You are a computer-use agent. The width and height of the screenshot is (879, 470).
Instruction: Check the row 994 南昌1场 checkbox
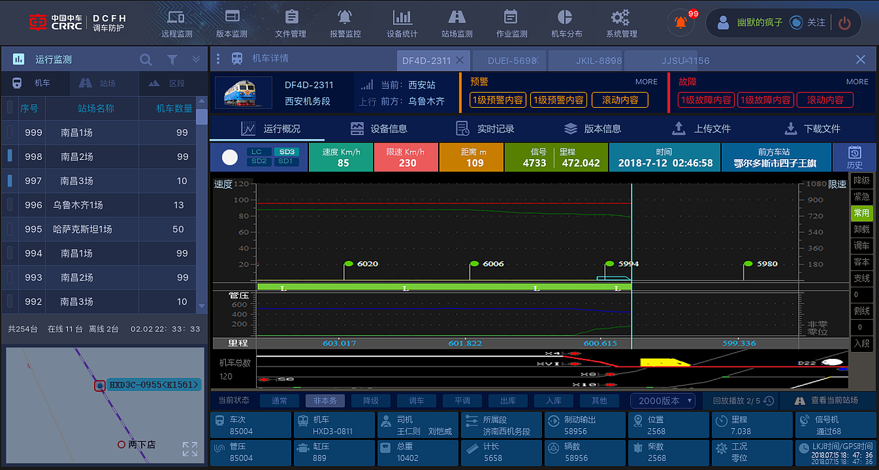[x=10, y=253]
